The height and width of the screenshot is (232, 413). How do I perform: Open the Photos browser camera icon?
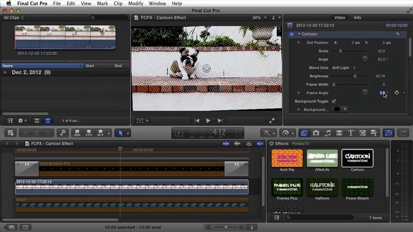(316, 133)
